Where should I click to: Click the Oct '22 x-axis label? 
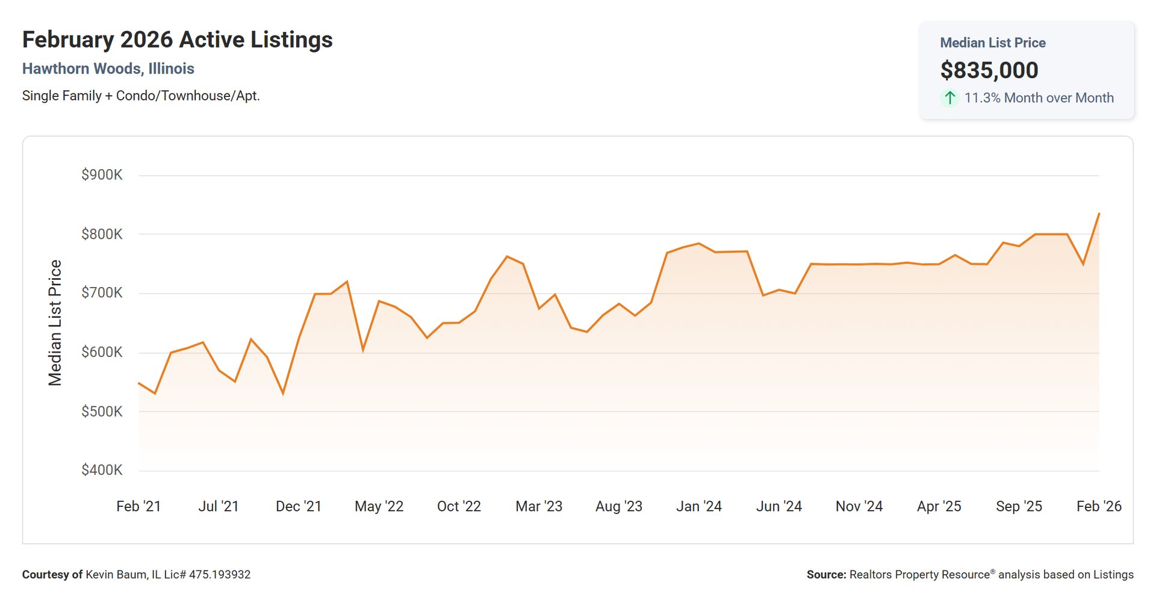coord(459,506)
